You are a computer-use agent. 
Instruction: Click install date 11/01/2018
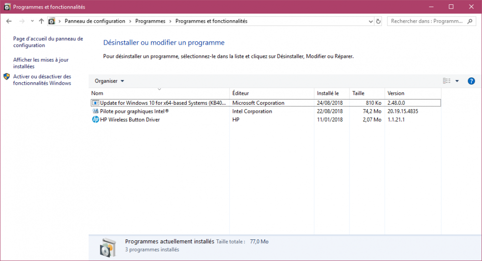(330, 120)
